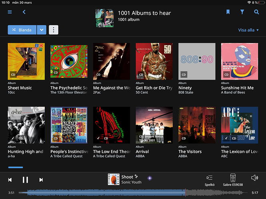This screenshot has width=266, height=199.
Task: Open the Sabre ES9038 output zone
Action: click(x=233, y=180)
